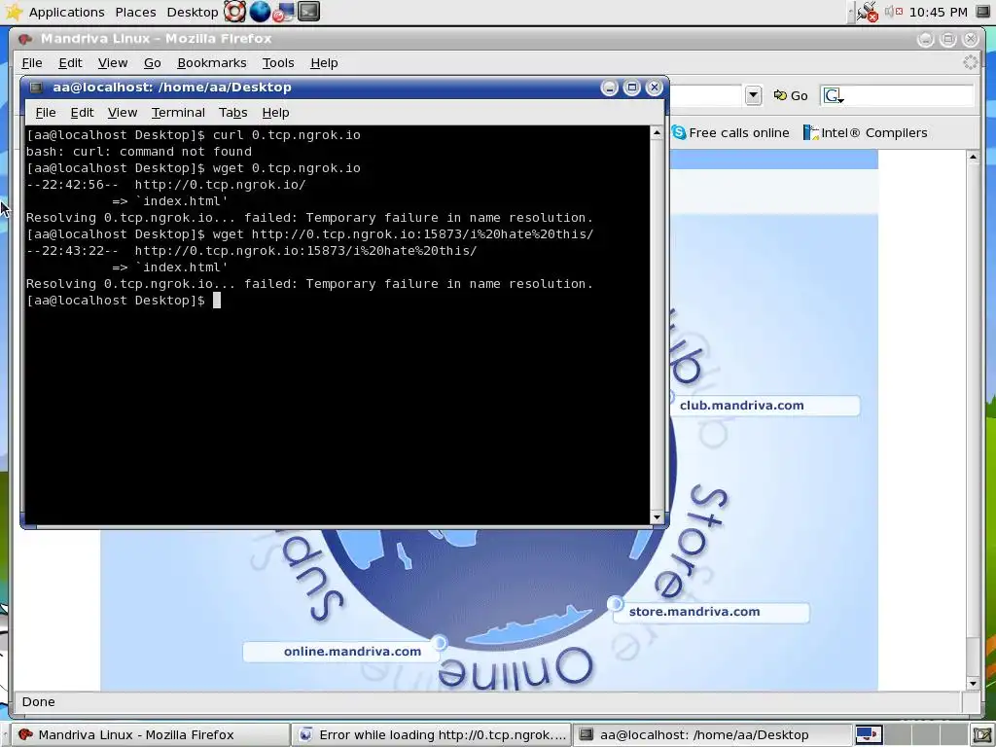Viewport: 996px width, 747px height.
Task: Open Firefox Go menu
Action: pyautogui.click(x=152, y=63)
